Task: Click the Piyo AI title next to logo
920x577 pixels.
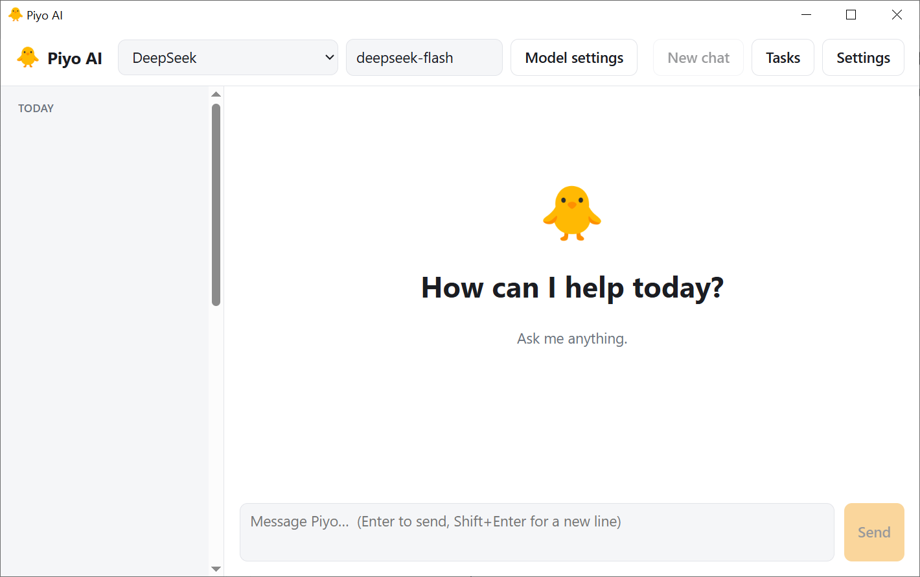Action: pyautogui.click(x=75, y=58)
